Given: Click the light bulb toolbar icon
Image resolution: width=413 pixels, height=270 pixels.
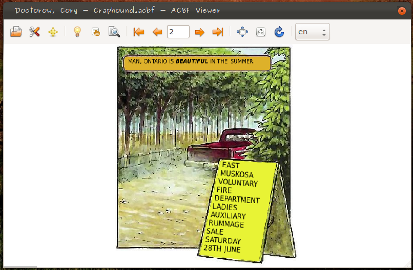Looking at the screenshot, I should (77, 32).
